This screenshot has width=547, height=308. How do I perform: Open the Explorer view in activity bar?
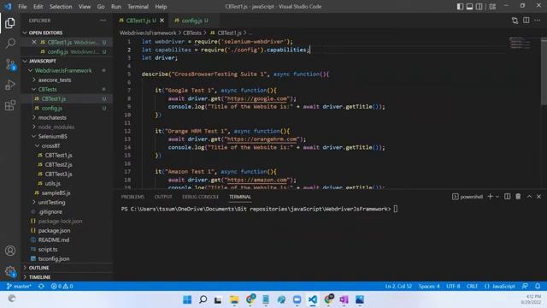pyautogui.click(x=10, y=23)
